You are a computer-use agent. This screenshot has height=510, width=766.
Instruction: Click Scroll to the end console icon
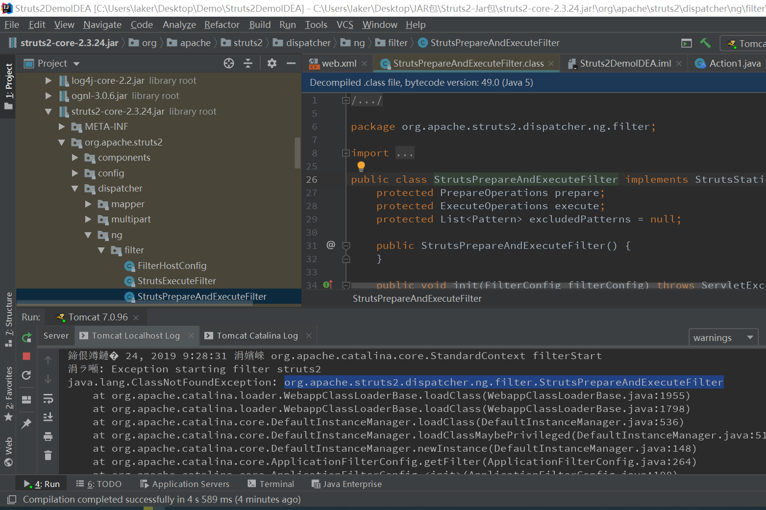48,417
